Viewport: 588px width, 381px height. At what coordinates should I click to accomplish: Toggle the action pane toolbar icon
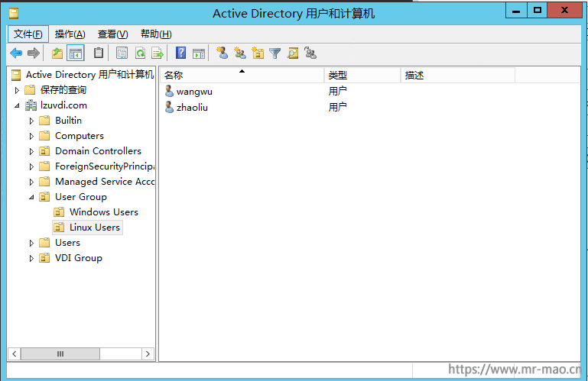pyautogui.click(x=199, y=53)
